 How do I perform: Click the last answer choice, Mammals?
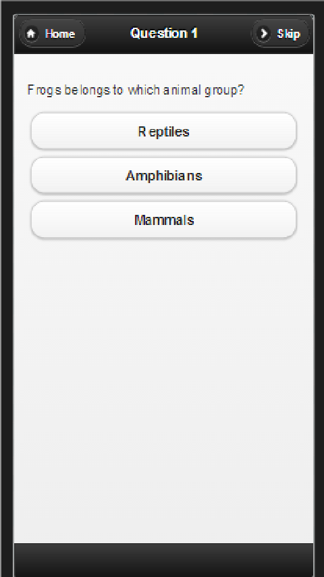(x=163, y=220)
